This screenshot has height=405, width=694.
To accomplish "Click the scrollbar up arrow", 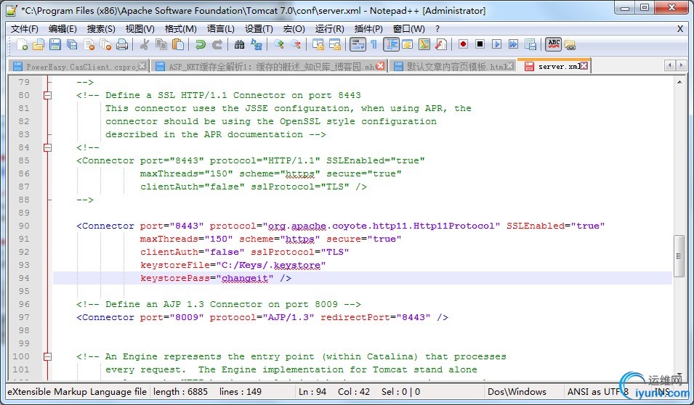I will pyautogui.click(x=679, y=82).
